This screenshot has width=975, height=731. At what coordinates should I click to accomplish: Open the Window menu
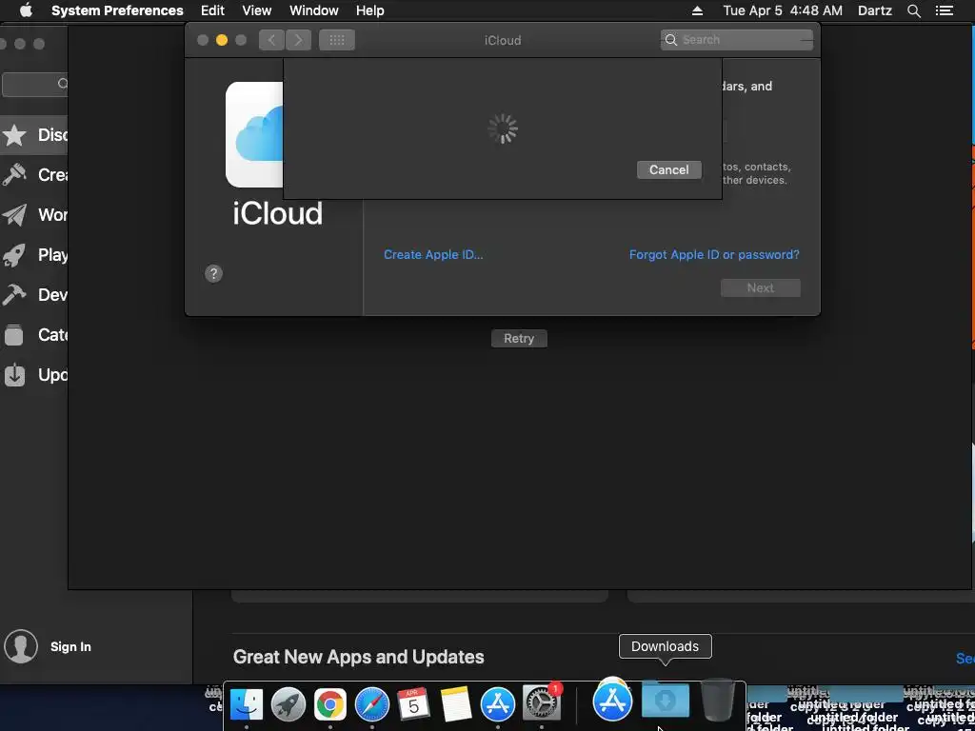click(x=313, y=10)
